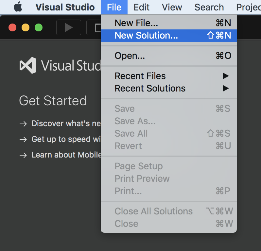The width and height of the screenshot is (261, 251).
Task: Click the Visual Studio application menu
Action: pyautogui.click(x=65, y=7)
